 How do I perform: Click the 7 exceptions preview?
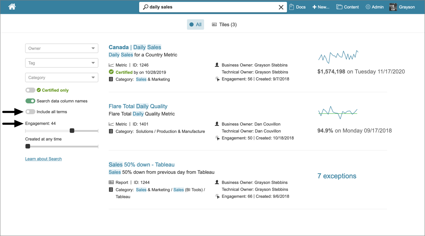point(337,176)
